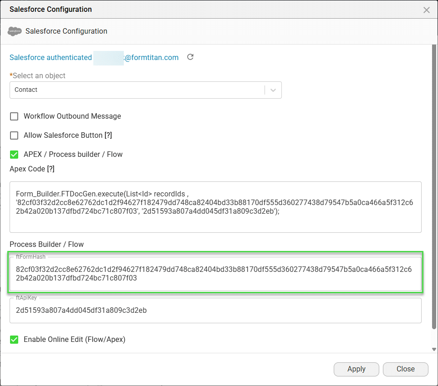Disable Enable Online Edit (Flow/Apex) checkbox
The width and height of the screenshot is (438, 386).
coord(15,339)
